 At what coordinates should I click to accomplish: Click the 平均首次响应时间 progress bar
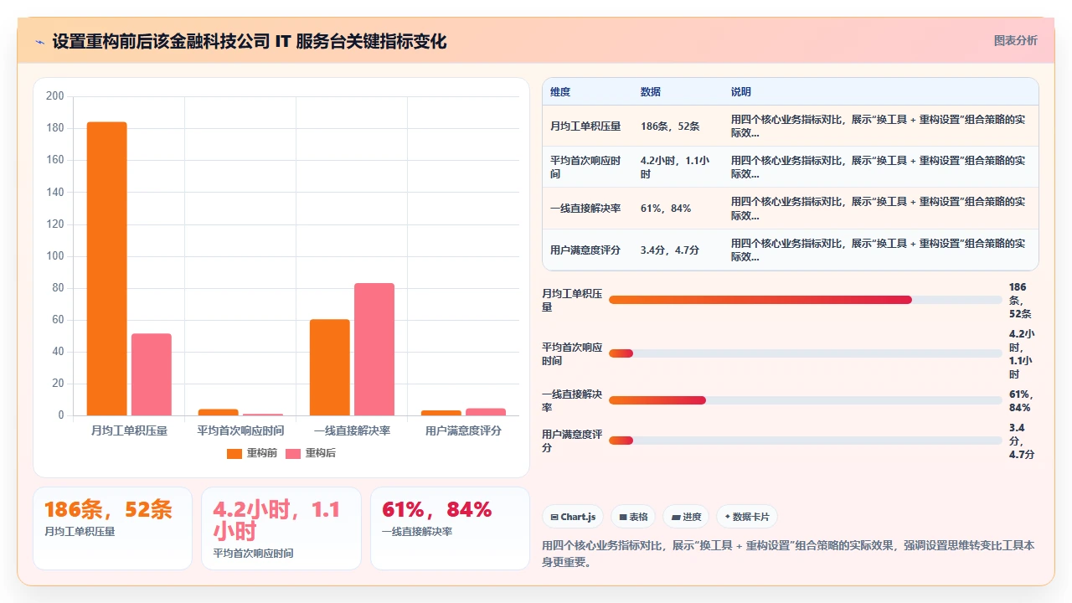tap(805, 353)
